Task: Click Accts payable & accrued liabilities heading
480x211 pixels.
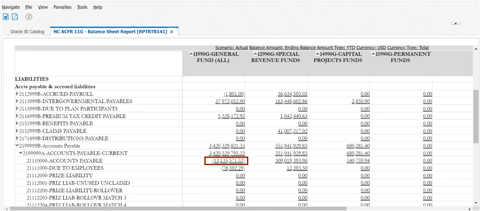Action: click(x=55, y=87)
